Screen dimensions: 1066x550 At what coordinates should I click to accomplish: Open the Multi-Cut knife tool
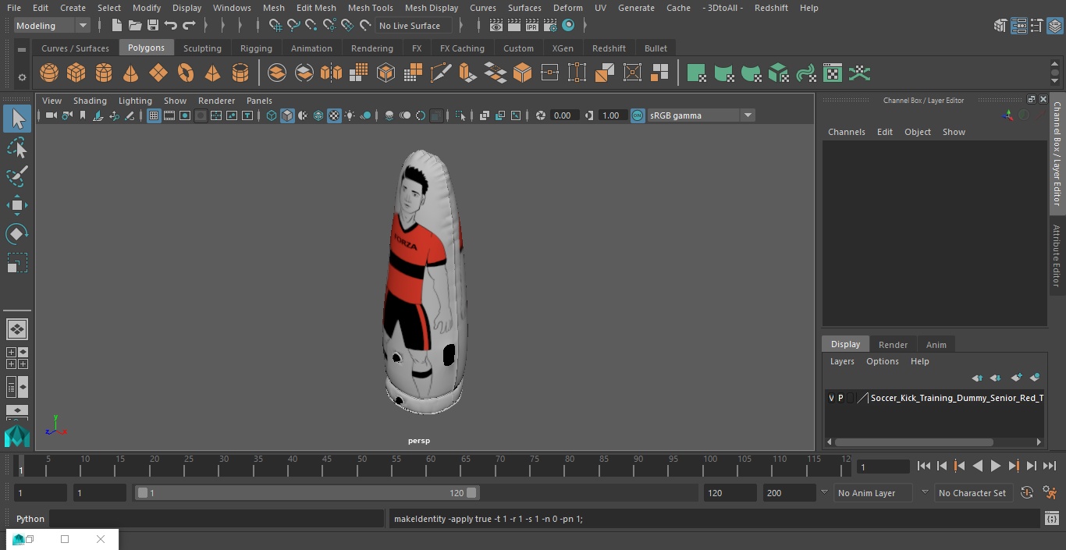(440, 73)
